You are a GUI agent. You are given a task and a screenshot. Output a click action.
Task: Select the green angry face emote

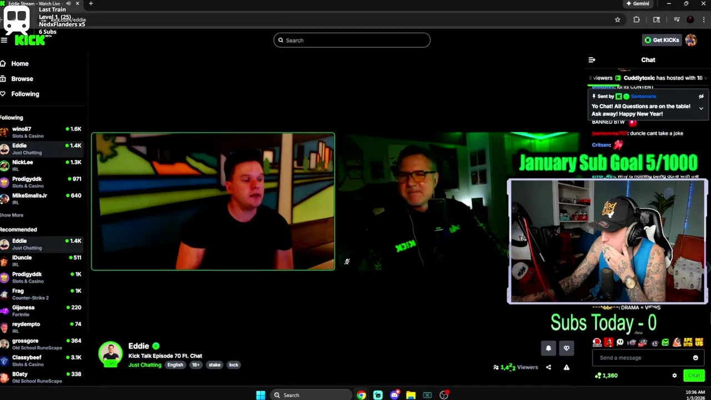[665, 342]
